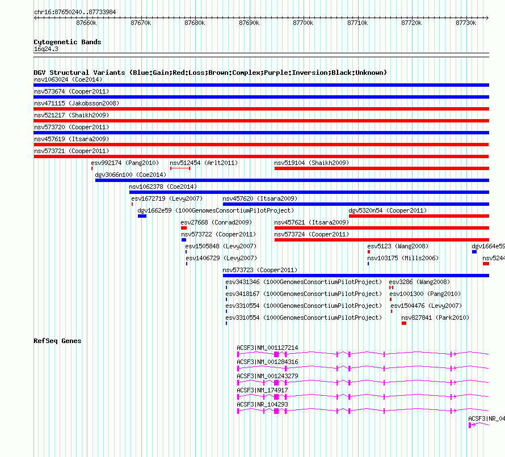Select the nsv573674 (Cooper2011) variant label
Image resolution: width=505 pixels, height=457 pixels.
(71, 91)
